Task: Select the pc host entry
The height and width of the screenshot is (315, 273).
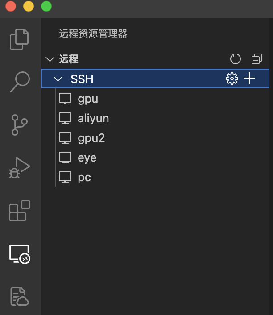Action: [x=155, y=178]
